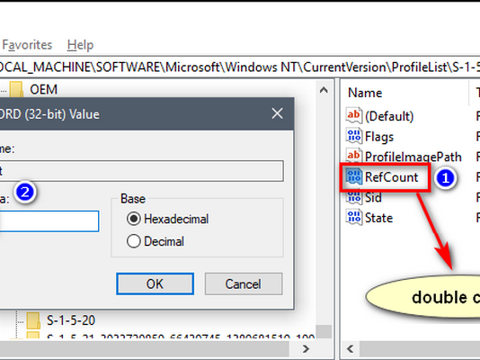The height and width of the screenshot is (360, 480).
Task: Select the (Default) string value icon
Action: pyautogui.click(x=354, y=115)
